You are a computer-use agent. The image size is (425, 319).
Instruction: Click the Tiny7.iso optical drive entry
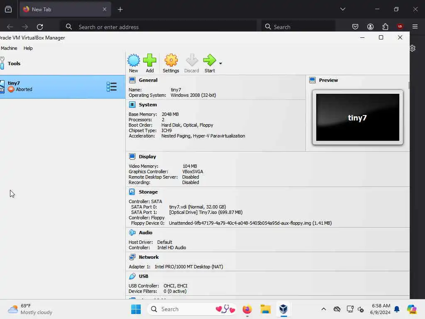[206, 212]
